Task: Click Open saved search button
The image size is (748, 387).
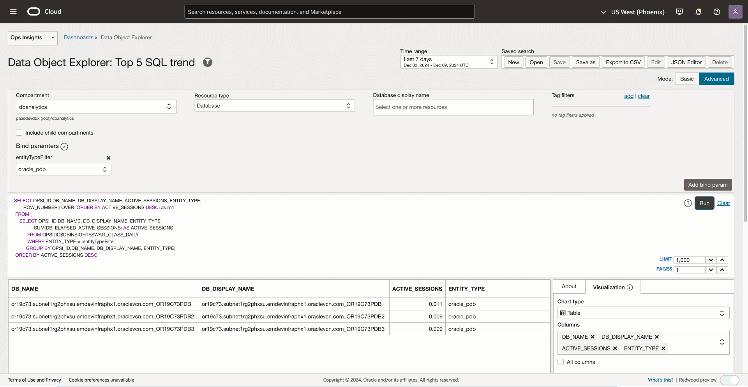Action: pos(536,62)
